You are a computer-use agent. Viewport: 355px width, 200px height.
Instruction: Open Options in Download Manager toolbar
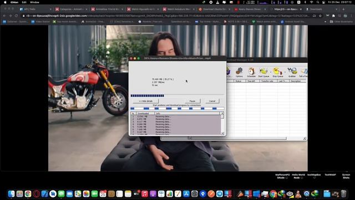(239, 72)
